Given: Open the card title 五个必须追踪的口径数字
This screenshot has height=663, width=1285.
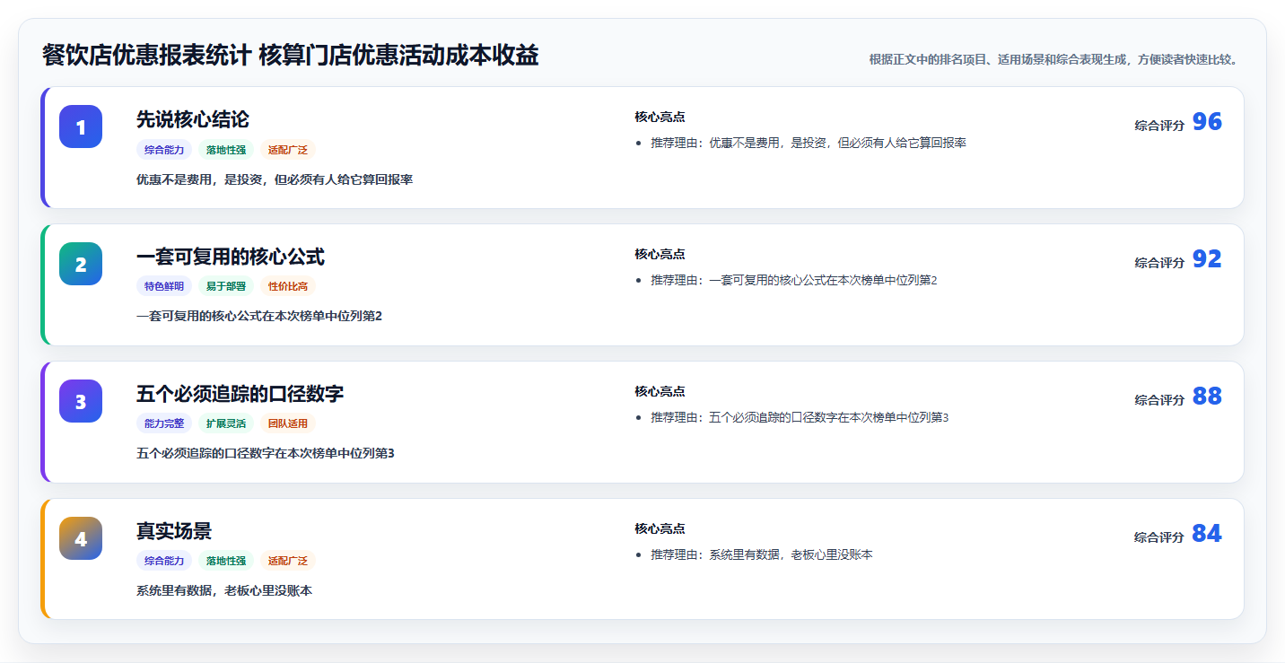Looking at the screenshot, I should (240, 394).
